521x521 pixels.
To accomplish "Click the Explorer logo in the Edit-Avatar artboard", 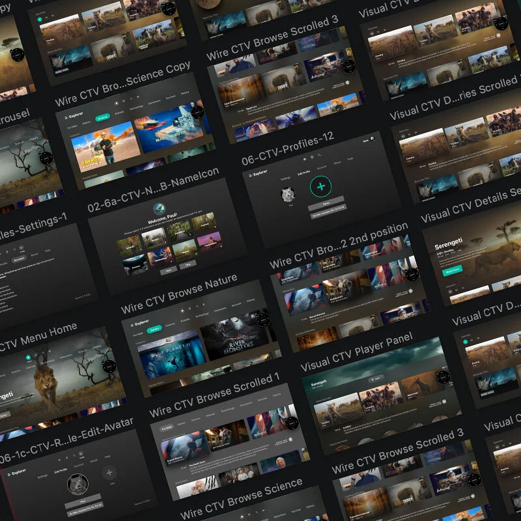I will pos(16,473).
